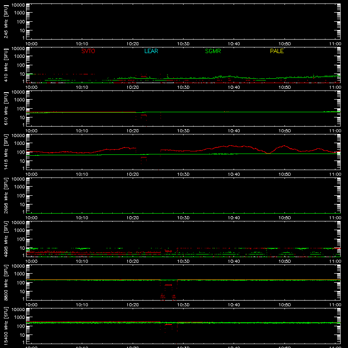
Task: Click the red data dip in 15400 MHz panel
Action: [168, 327]
